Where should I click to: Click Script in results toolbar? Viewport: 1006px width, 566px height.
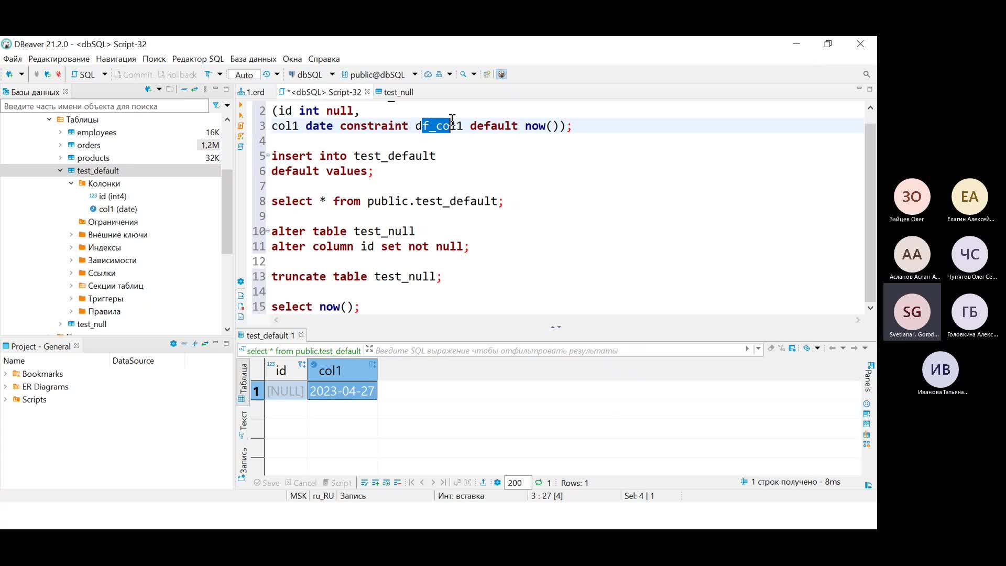pyautogui.click(x=337, y=483)
